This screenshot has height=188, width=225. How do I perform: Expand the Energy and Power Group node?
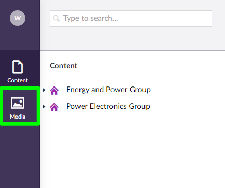[44, 90]
